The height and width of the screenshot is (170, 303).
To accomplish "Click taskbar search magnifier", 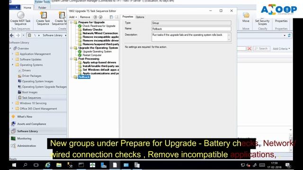I will pos(25,165).
